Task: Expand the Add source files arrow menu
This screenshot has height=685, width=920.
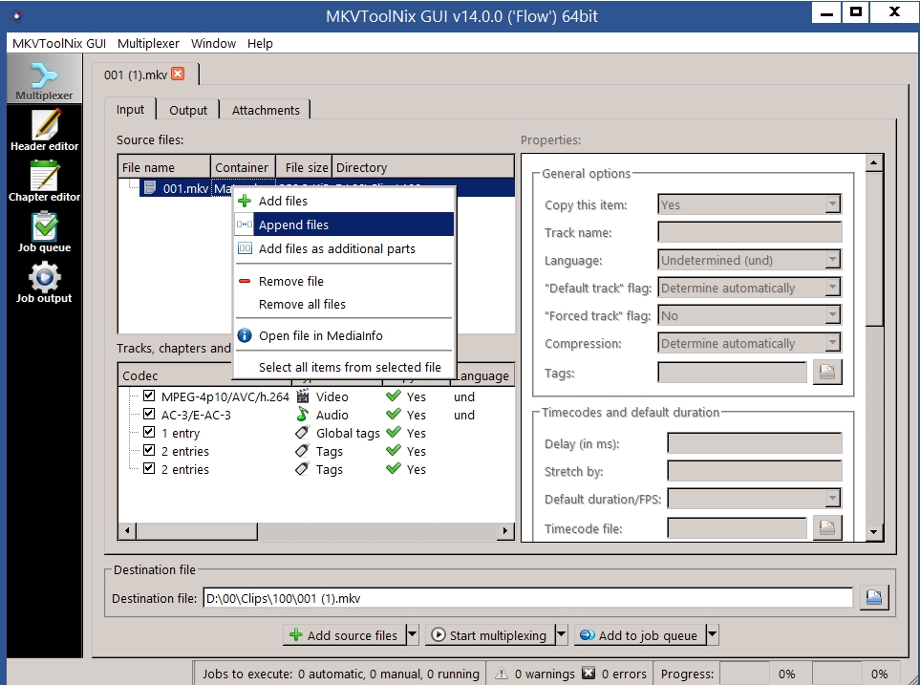Action: pos(413,634)
